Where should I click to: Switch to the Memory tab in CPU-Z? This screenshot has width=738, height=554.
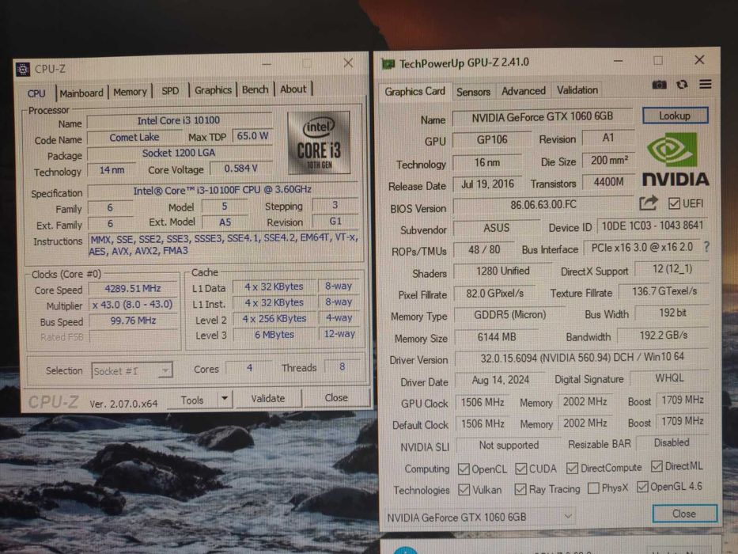(130, 92)
